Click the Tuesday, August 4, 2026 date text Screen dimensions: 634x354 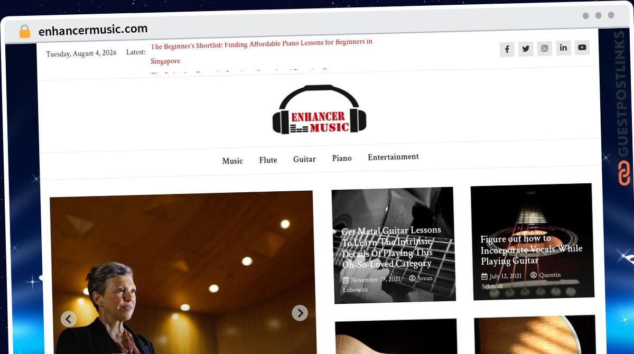click(x=81, y=53)
